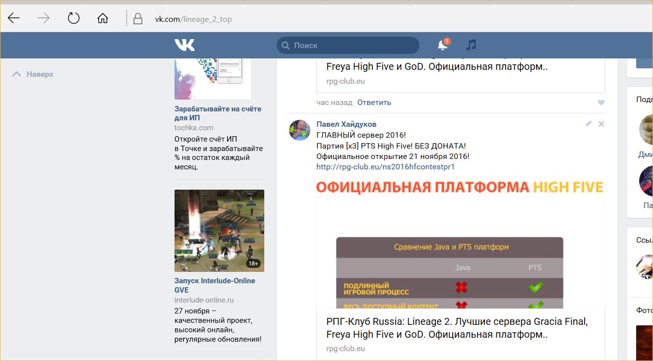Open the Interlude-Online game screenshot ad
The height and width of the screenshot is (361, 653).
tap(219, 231)
